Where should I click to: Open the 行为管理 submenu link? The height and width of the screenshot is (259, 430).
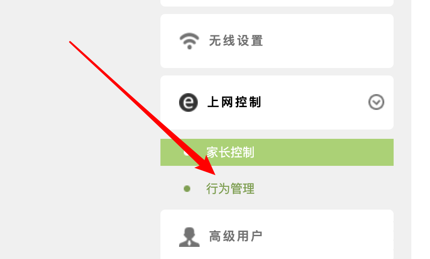pos(230,189)
